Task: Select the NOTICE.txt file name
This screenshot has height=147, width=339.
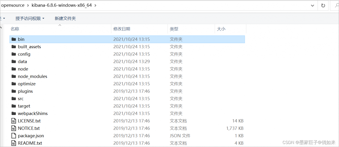Action: click(29, 128)
